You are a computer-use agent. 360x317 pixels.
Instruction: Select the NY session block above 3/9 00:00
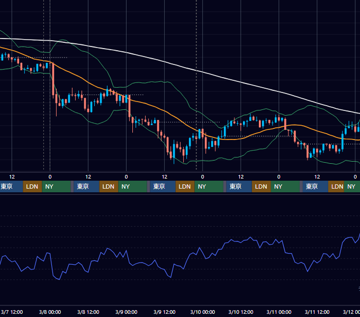(x=132, y=187)
